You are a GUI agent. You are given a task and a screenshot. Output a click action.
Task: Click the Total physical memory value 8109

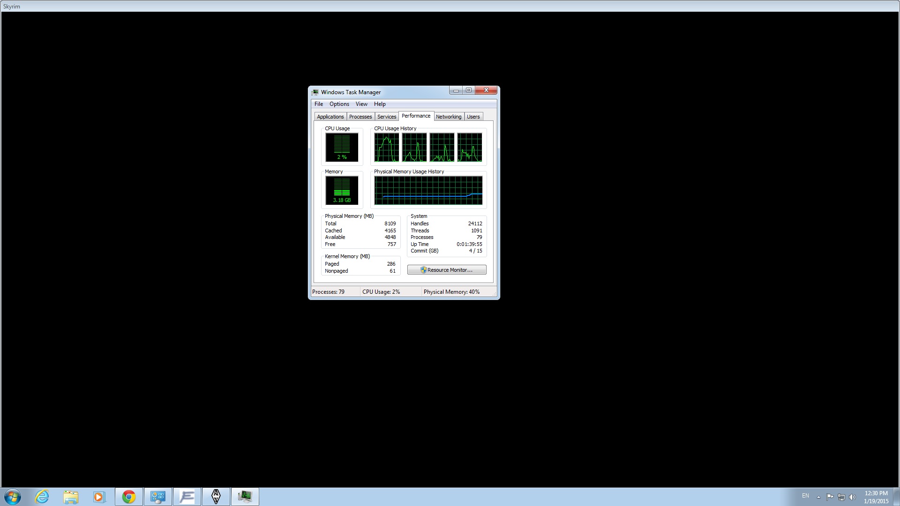tap(390, 223)
